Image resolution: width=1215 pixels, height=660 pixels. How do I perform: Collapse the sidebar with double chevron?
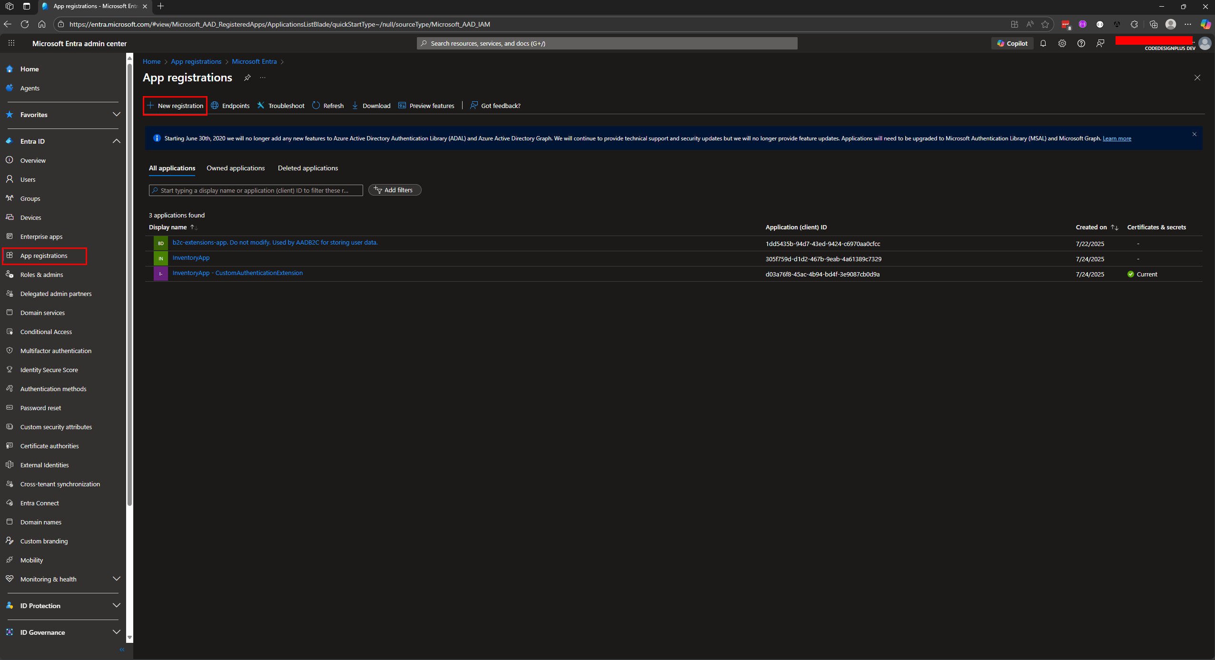click(122, 650)
